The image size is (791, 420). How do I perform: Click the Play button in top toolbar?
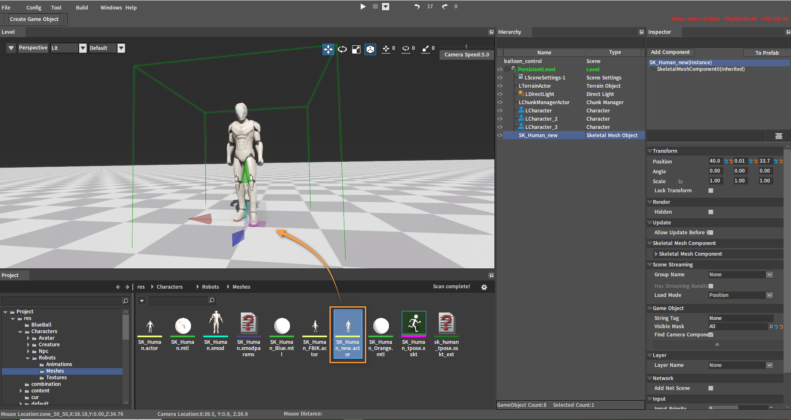click(x=363, y=7)
